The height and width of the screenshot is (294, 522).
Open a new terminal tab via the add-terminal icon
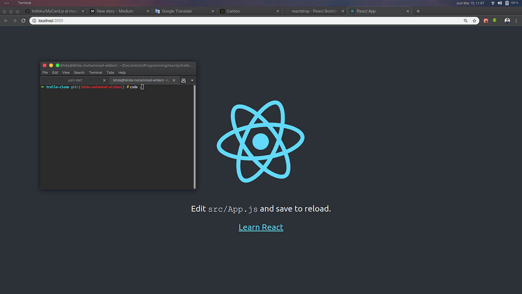pyautogui.click(x=183, y=80)
